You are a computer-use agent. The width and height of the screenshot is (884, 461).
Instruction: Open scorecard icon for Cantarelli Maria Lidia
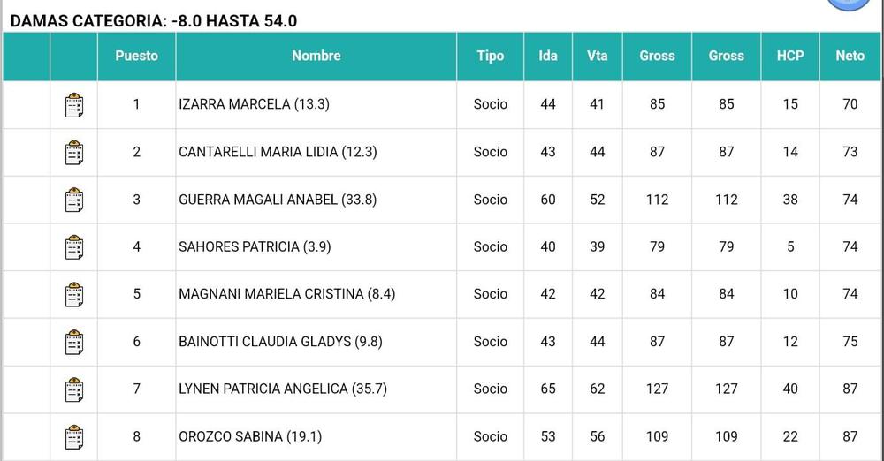click(x=74, y=153)
